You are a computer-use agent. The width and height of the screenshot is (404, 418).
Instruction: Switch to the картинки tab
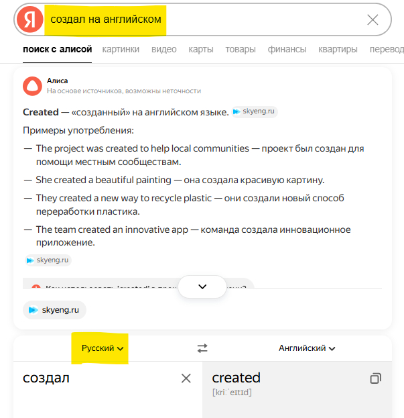tap(121, 49)
